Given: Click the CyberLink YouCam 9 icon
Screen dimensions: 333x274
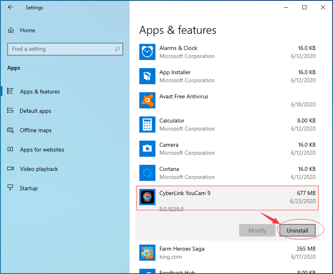Looking at the screenshot, I should tap(147, 197).
